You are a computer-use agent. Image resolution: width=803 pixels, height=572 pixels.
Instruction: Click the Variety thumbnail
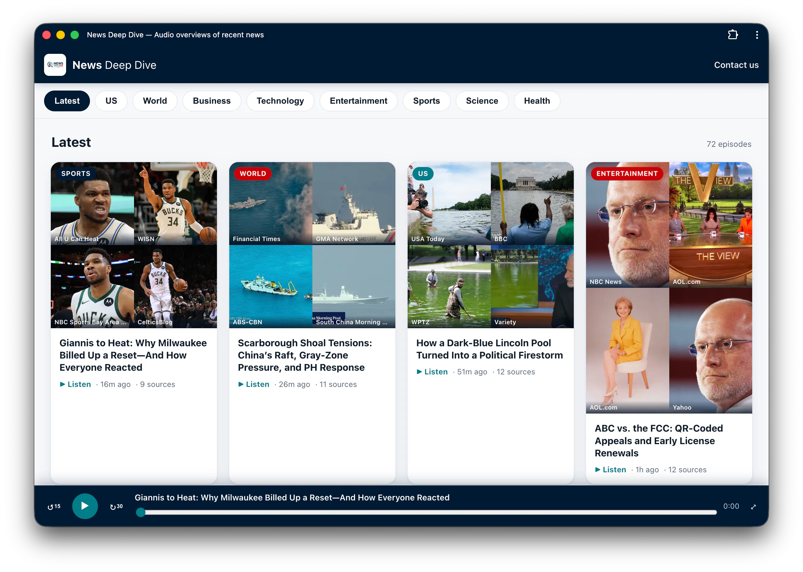click(532, 287)
